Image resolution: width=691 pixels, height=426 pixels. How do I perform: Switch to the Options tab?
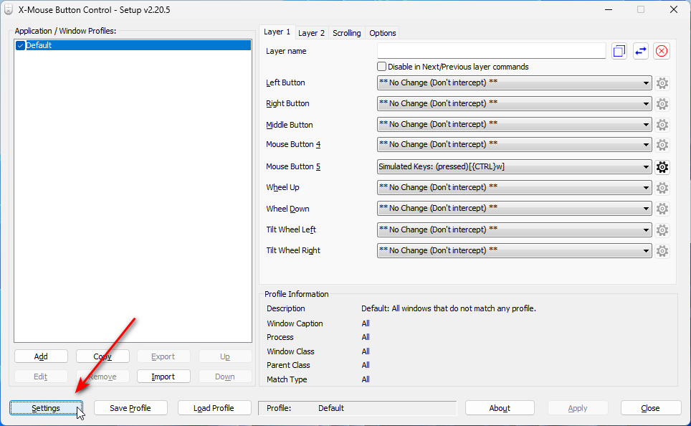tap(382, 33)
